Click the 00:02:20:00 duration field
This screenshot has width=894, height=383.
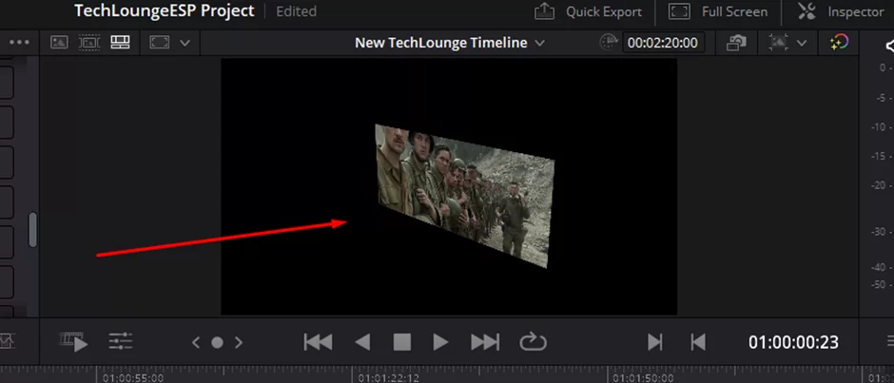point(663,43)
